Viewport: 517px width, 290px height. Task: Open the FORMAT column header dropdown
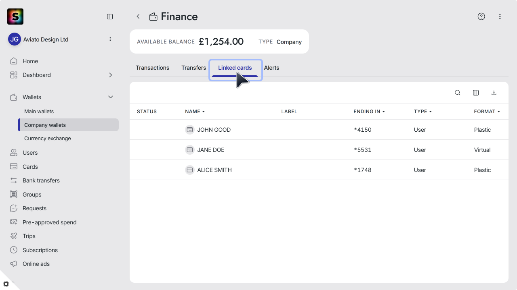tap(487, 112)
